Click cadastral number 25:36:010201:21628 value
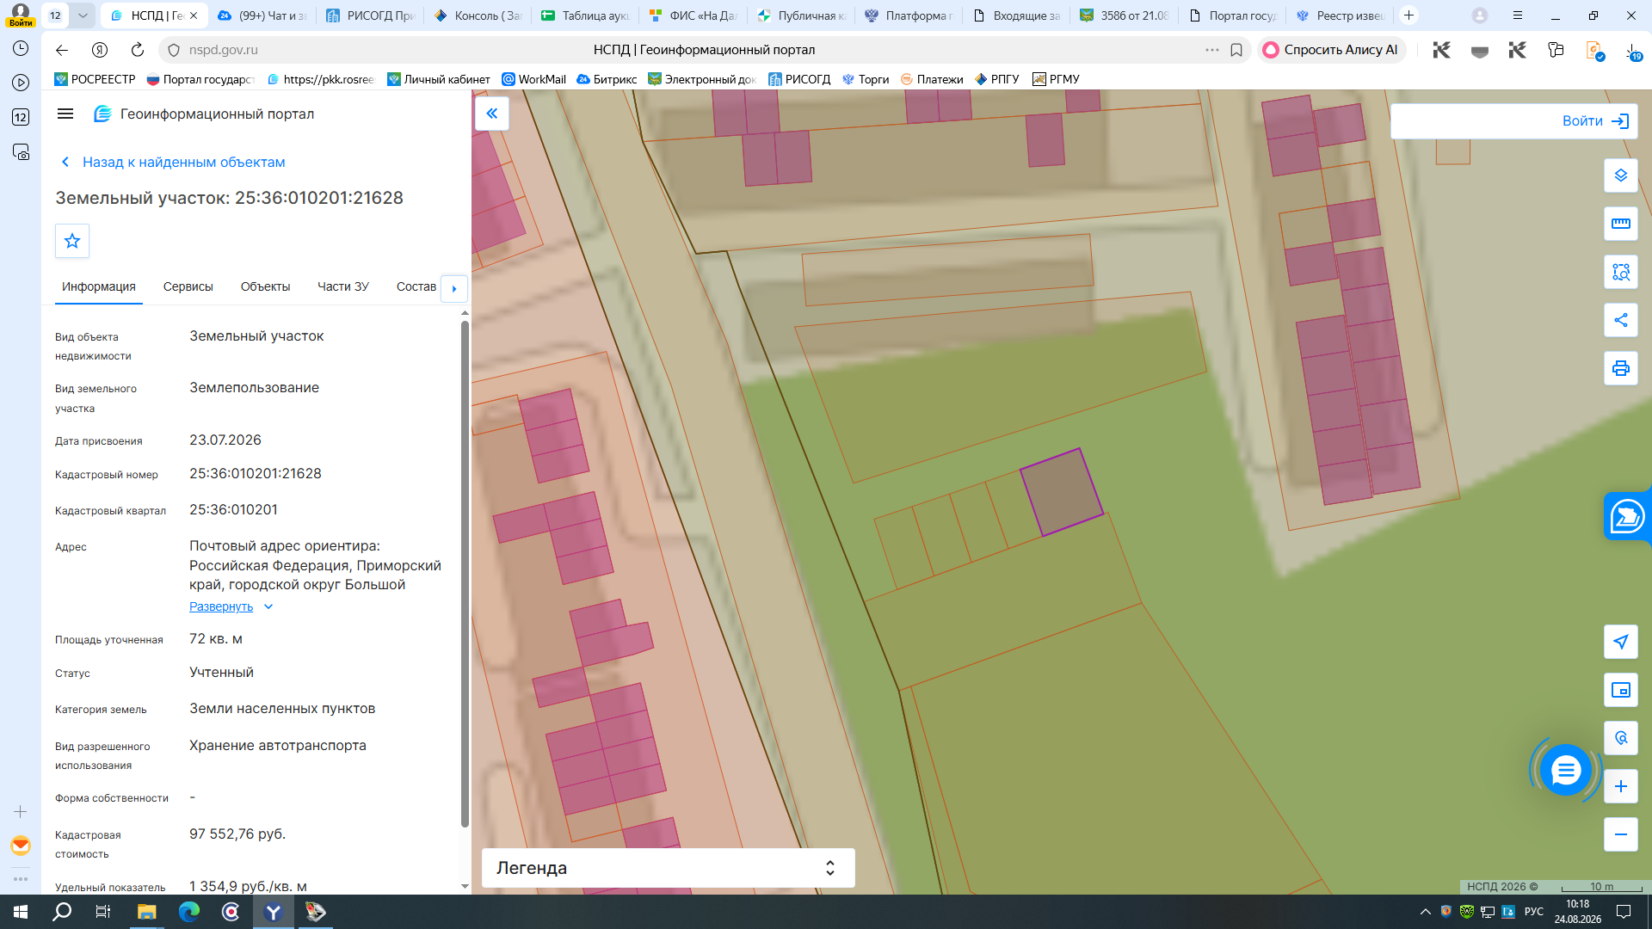Viewport: 1652px width, 929px height. pyautogui.click(x=256, y=474)
